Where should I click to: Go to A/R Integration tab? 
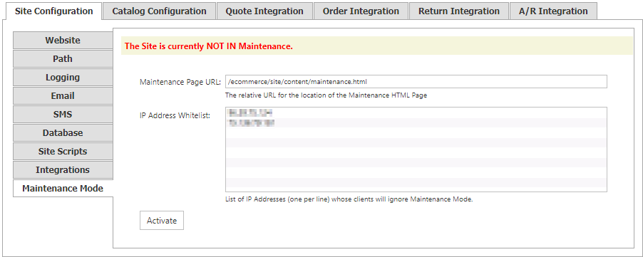[553, 11]
